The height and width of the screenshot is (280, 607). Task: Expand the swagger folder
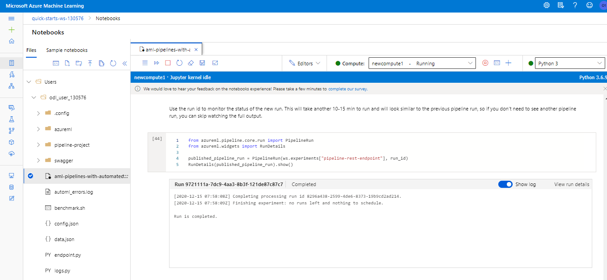point(38,161)
